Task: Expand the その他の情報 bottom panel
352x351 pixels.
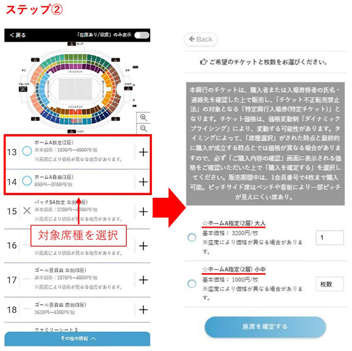Action: (77, 339)
